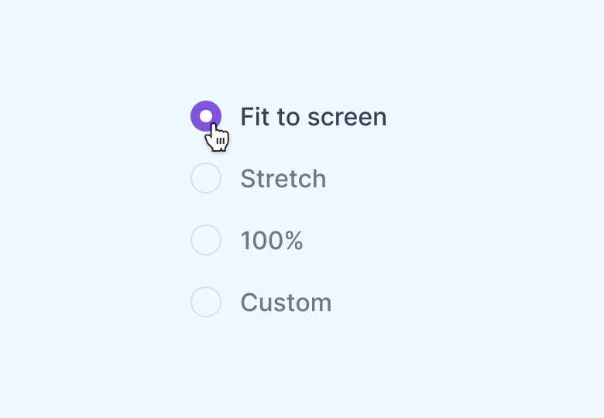This screenshot has height=418, width=604.
Task: Choose the Stretch scaling option circle
Action: (x=206, y=178)
